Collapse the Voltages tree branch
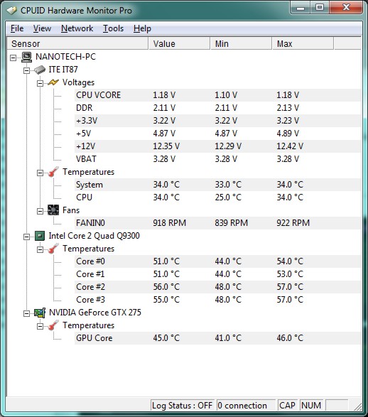Screen dimensions: 368x417 40,83
